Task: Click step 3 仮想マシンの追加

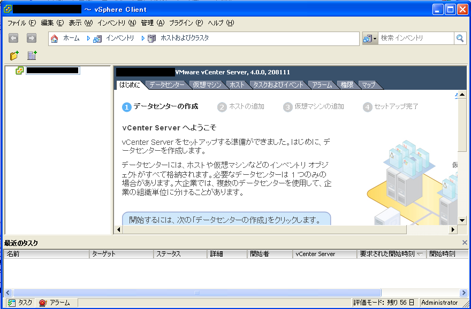Action: point(314,107)
